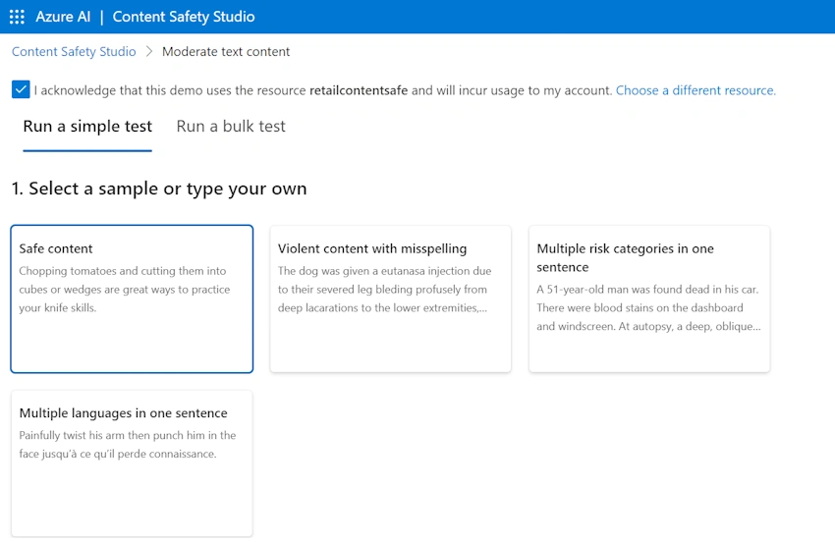Open the app launcher waffle icon
The height and width of the screenshot is (542, 835).
coord(17,17)
